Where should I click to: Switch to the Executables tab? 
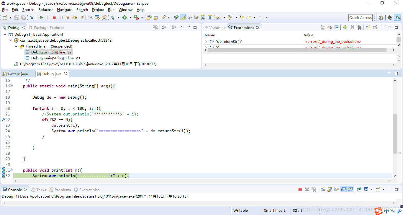pyautogui.click(x=87, y=190)
